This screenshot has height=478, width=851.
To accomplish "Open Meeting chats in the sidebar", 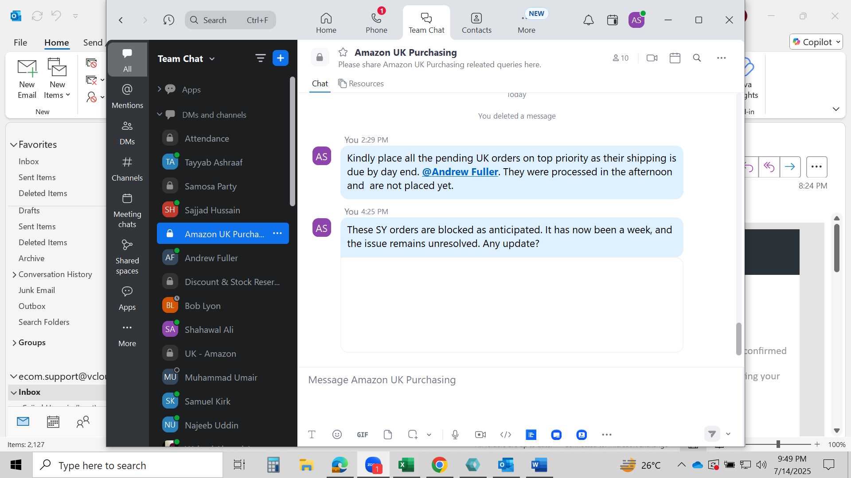I will point(127,210).
